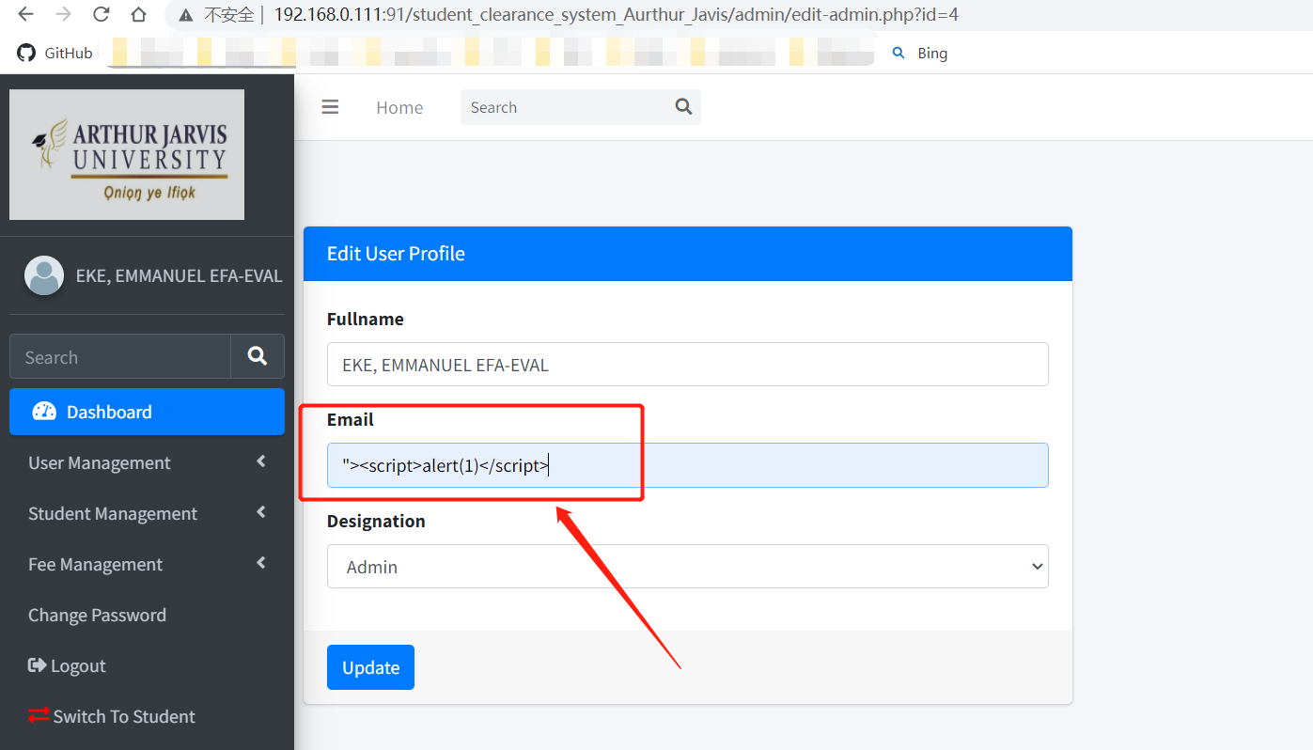
Task: Toggle sidebar with hamburger menu icon
Action: 330,107
